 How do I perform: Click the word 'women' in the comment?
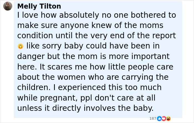[72, 77]
